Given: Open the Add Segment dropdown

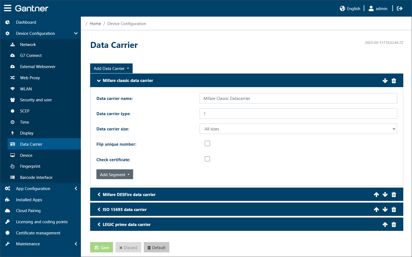Looking at the screenshot, I should coord(115,174).
